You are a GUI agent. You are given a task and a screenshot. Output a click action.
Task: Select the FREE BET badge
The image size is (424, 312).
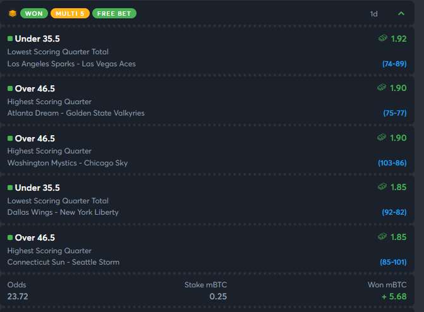point(114,13)
